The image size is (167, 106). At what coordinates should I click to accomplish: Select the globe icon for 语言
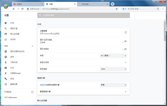pyautogui.click(x=6, y=57)
